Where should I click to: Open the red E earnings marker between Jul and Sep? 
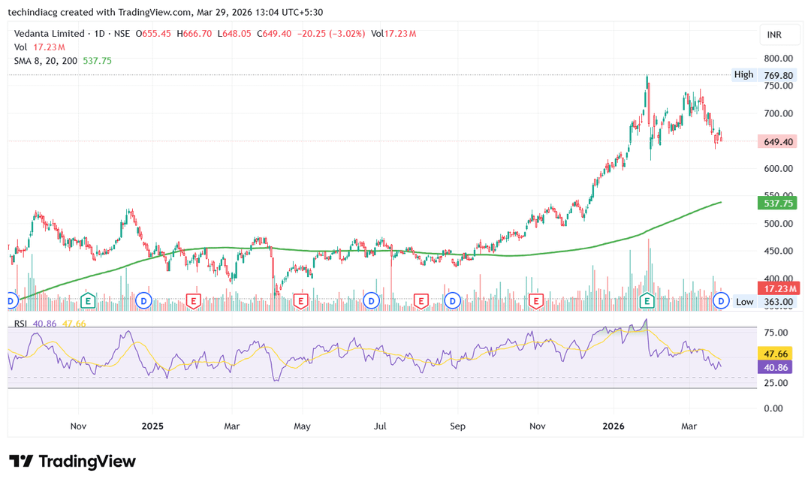coord(421,300)
